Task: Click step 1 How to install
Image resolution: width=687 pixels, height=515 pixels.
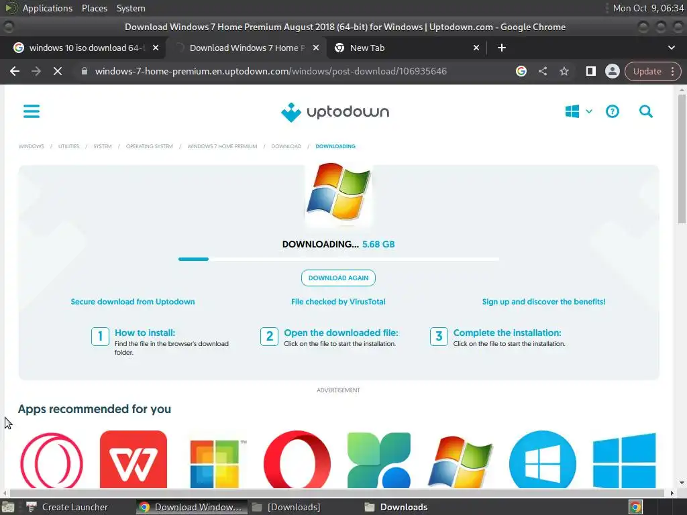Action: pyautogui.click(x=160, y=341)
